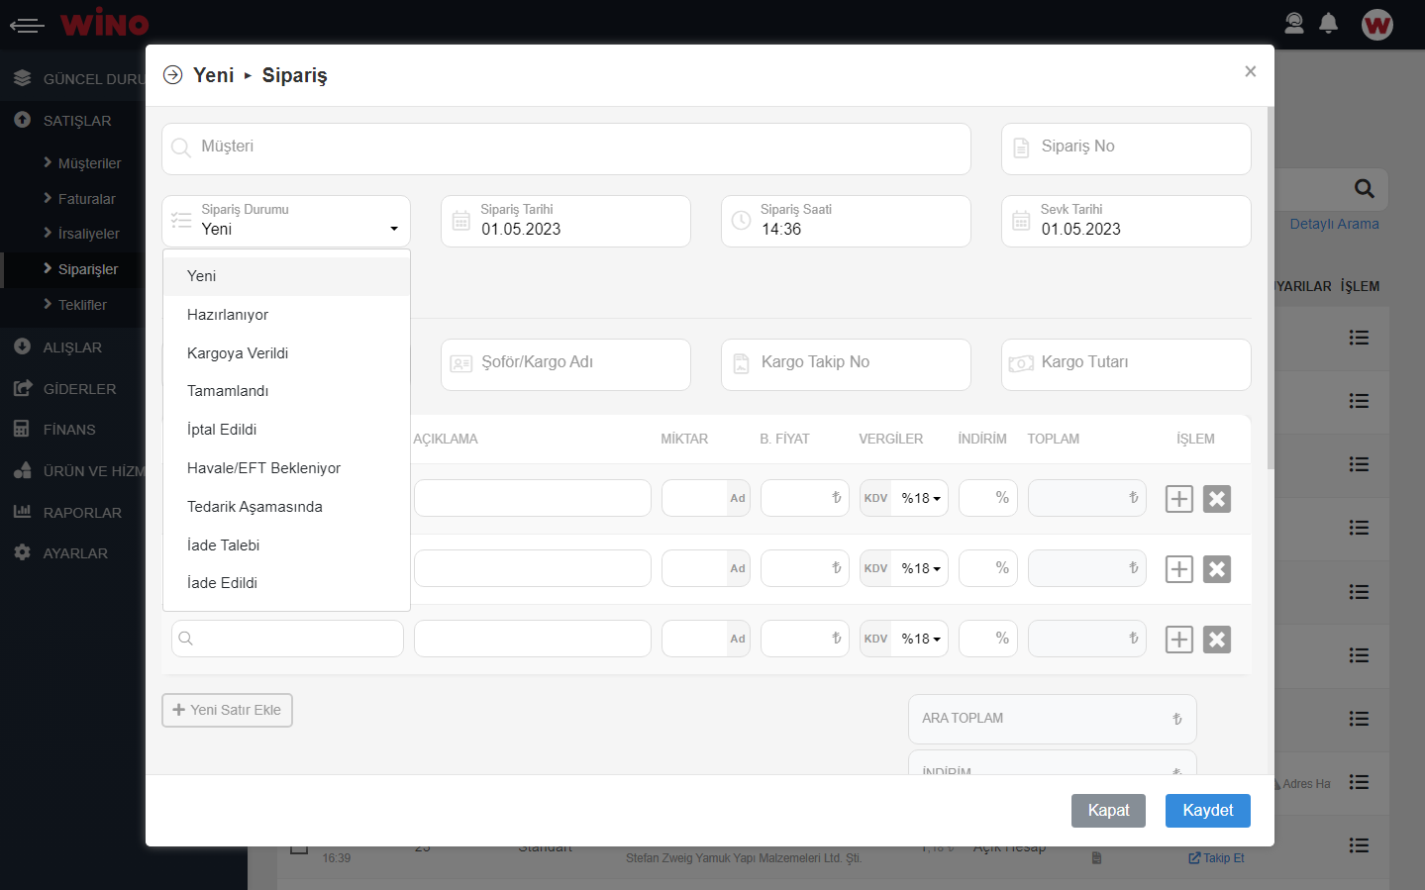The height and width of the screenshot is (890, 1425).
Task: Open the support agent icon in header
Action: pos(1294,24)
